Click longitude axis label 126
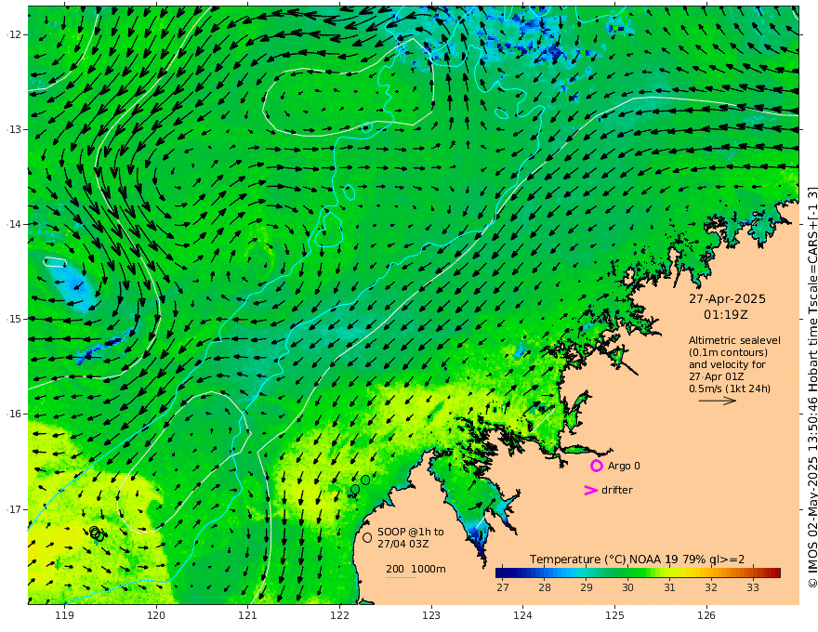818x632 pixels. 706,615
